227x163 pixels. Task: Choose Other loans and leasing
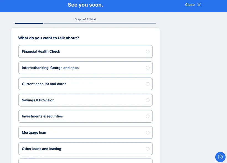[148, 149]
